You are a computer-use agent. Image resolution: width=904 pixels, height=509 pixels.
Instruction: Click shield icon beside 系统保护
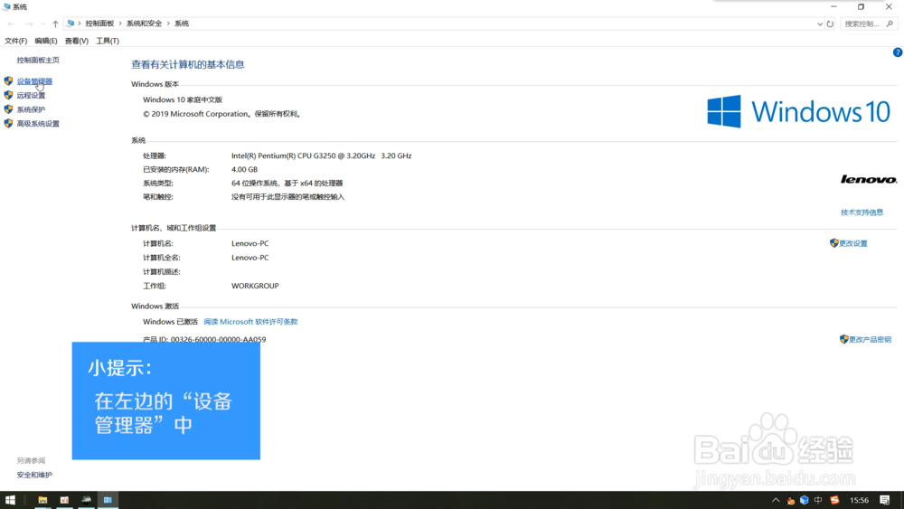click(8, 109)
